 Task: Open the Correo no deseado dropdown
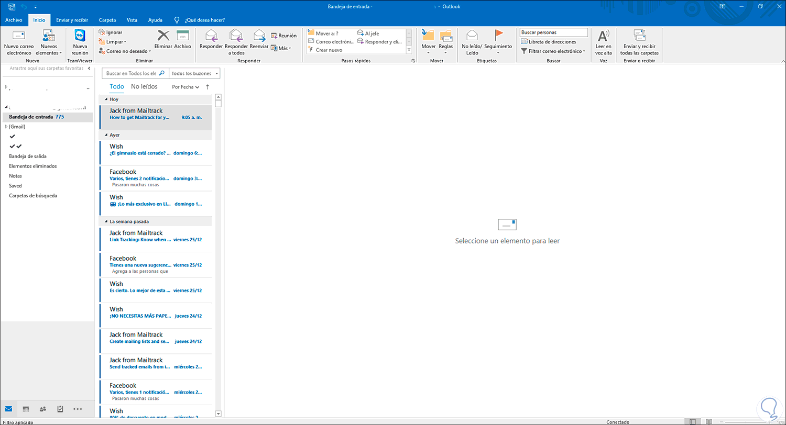pyautogui.click(x=125, y=51)
